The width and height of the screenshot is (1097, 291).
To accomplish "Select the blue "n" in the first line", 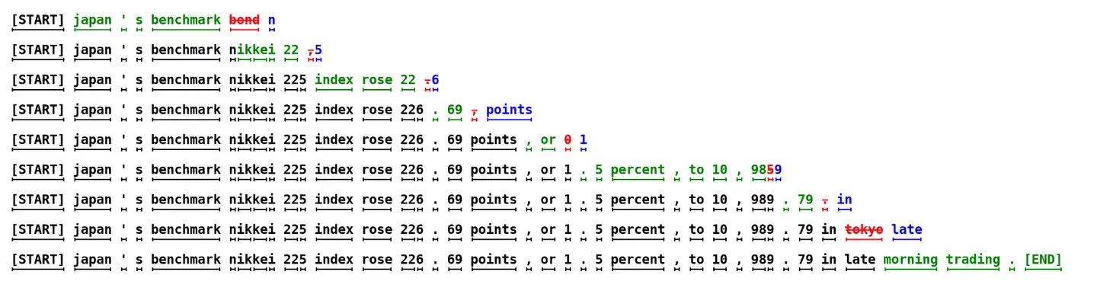I will [272, 20].
